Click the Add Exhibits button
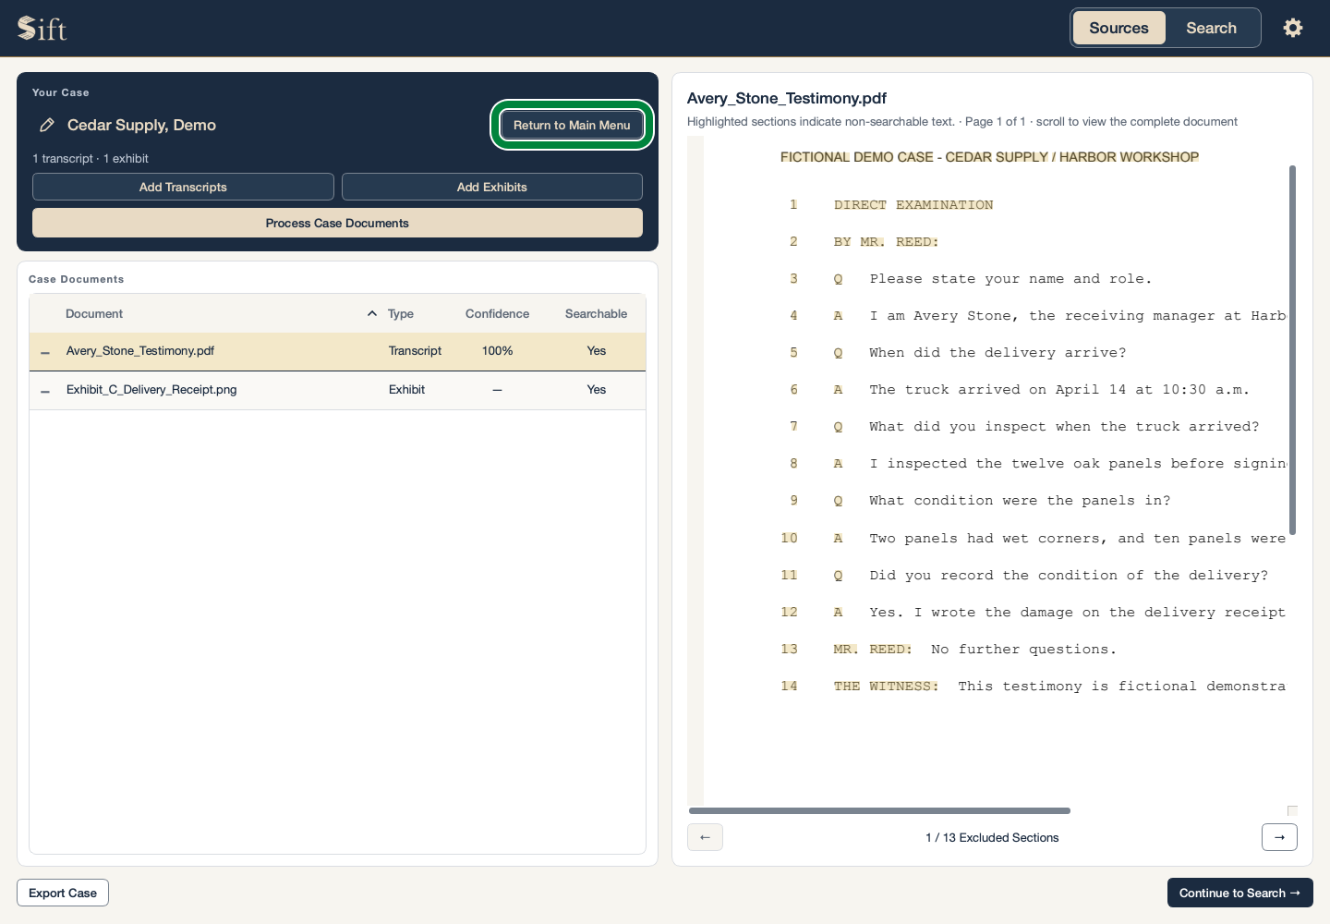The image size is (1330, 924). 492,187
